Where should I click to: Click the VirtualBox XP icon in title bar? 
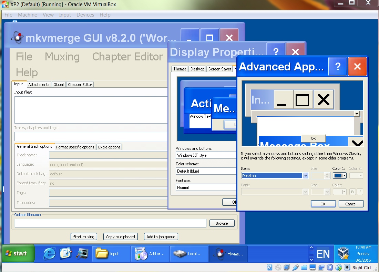click(x=5, y=4)
